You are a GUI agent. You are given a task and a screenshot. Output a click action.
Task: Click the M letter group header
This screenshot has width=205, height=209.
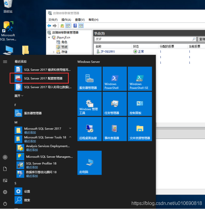(16, 122)
